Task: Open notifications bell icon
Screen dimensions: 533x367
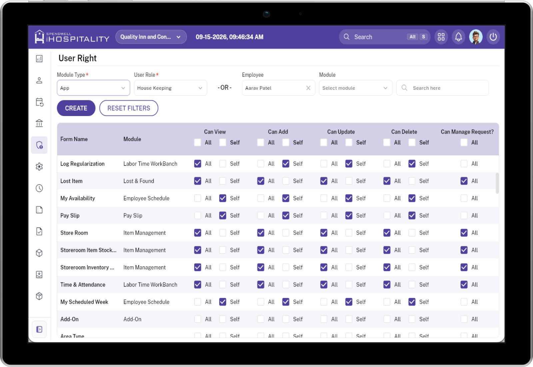Action: [458, 37]
